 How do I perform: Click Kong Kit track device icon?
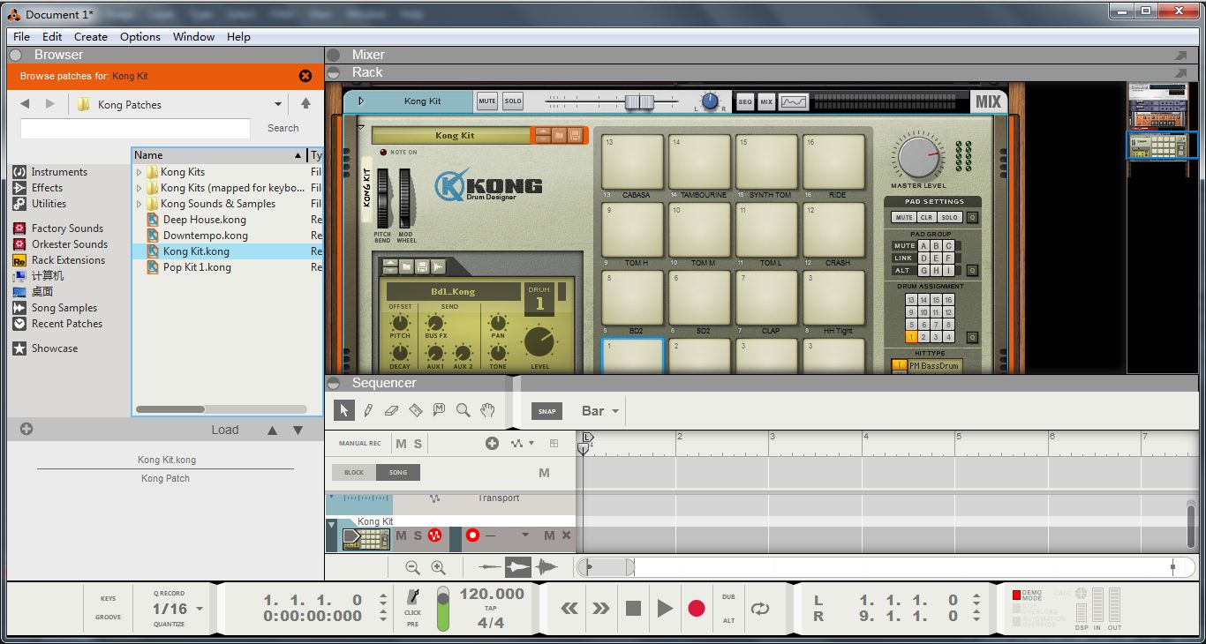(366, 537)
